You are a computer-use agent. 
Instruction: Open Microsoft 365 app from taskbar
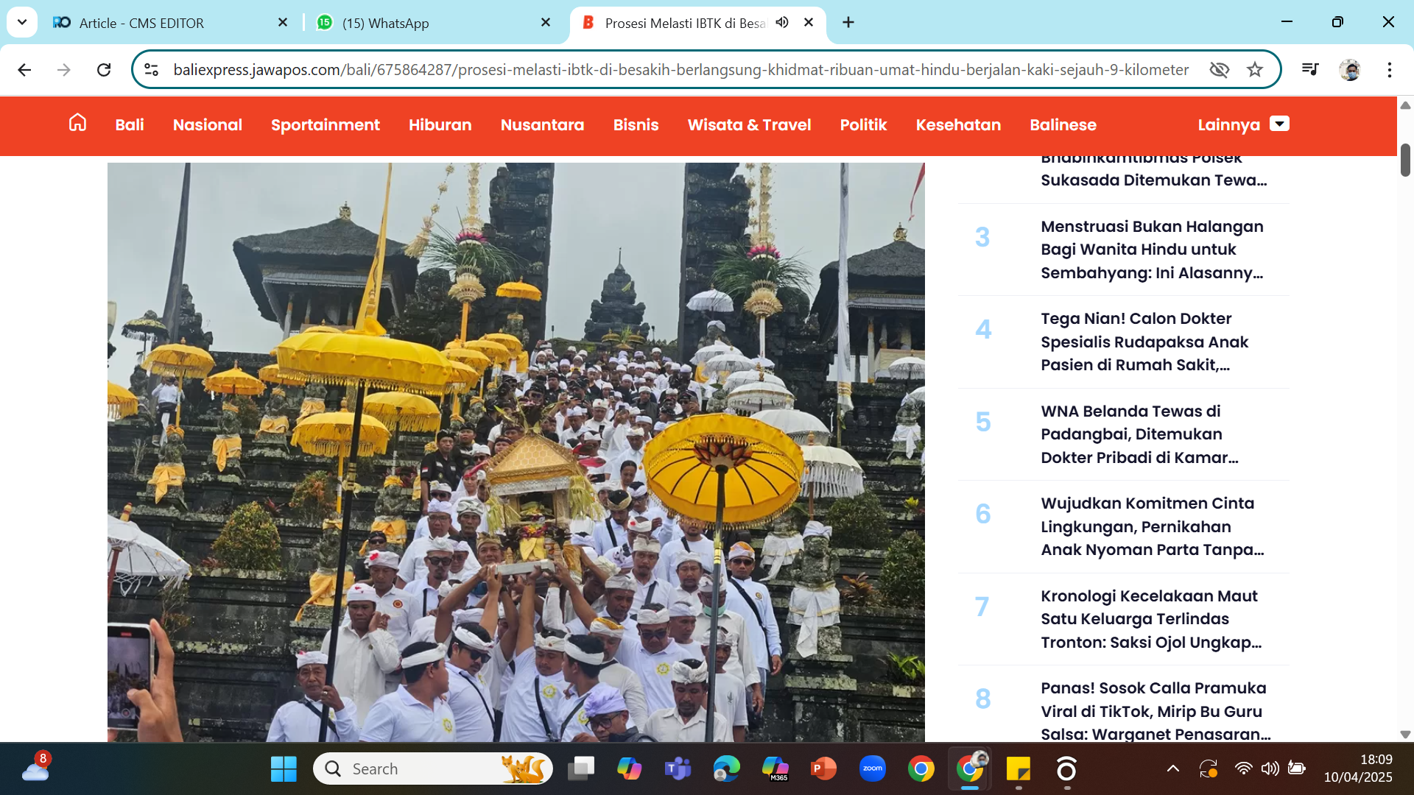(775, 769)
